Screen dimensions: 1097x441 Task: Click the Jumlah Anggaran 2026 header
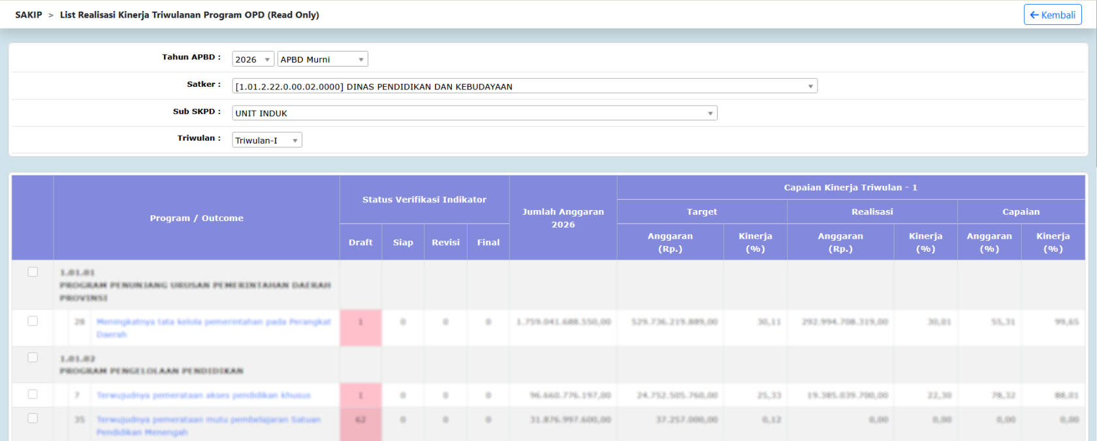coord(563,218)
